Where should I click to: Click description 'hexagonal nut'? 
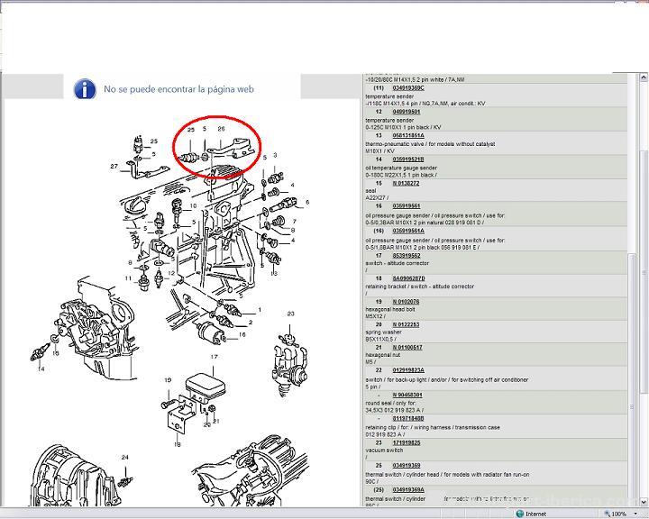[382, 355]
